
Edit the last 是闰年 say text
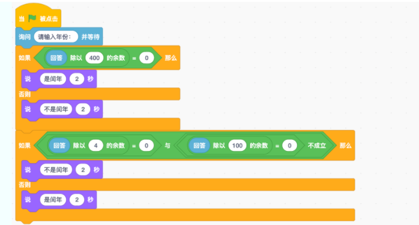click(x=53, y=200)
